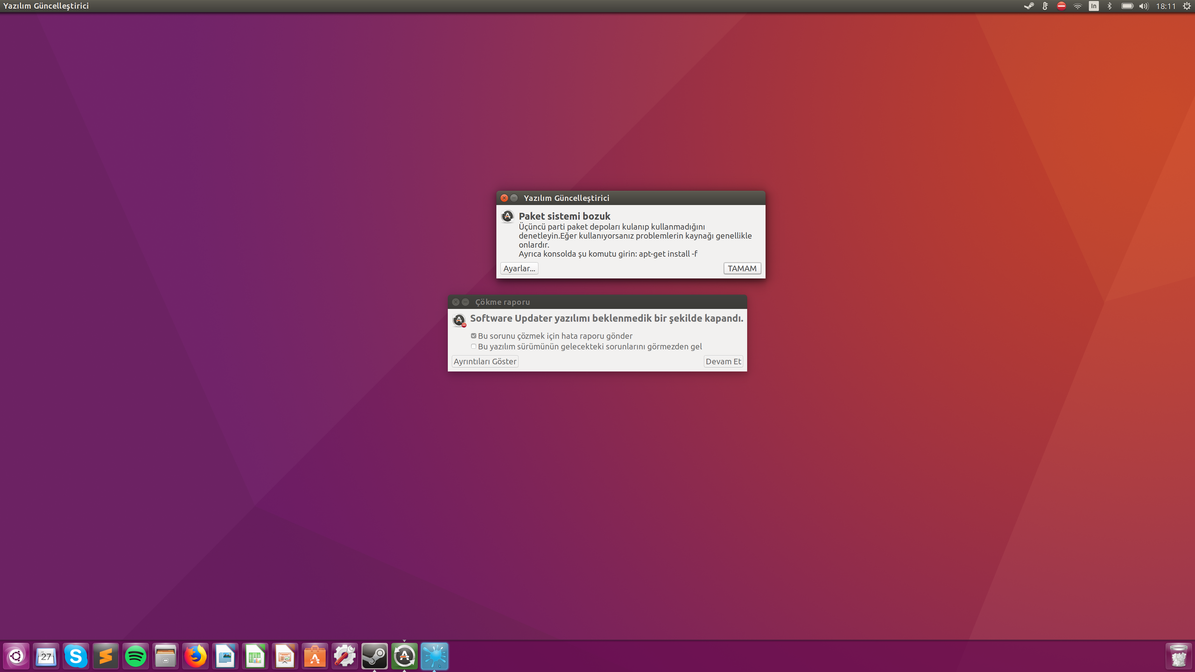Open the 18:11 clock menu

(x=1166, y=6)
